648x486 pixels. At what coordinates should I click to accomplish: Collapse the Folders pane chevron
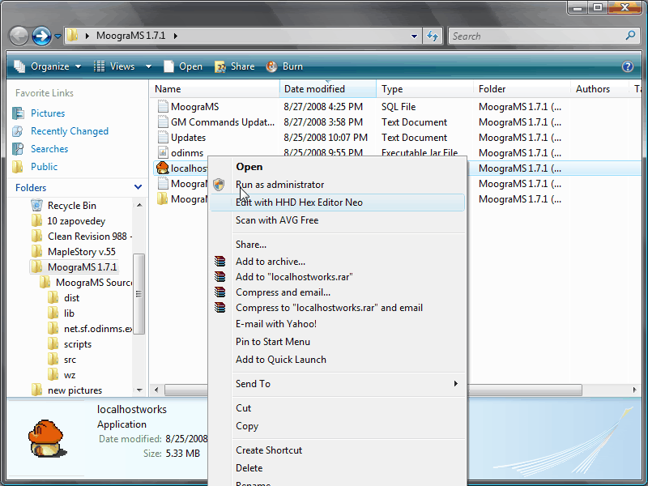coord(136,188)
